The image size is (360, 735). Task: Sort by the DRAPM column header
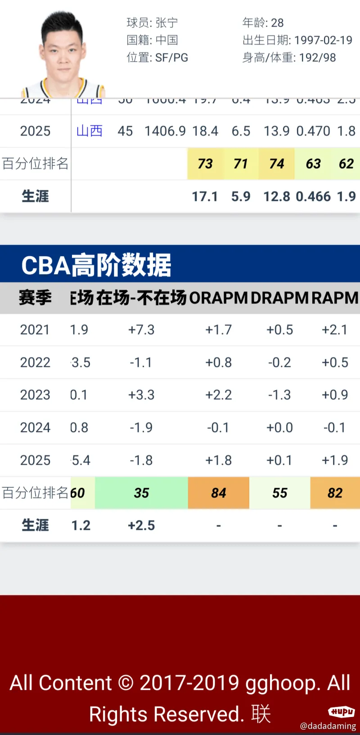click(279, 298)
